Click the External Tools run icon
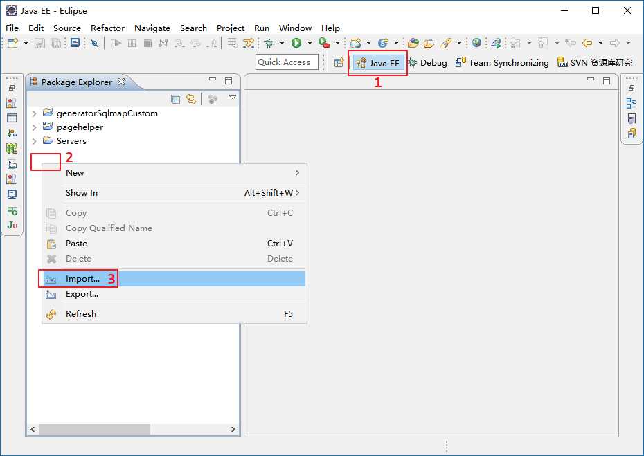This screenshot has width=644, height=456. coord(324,43)
